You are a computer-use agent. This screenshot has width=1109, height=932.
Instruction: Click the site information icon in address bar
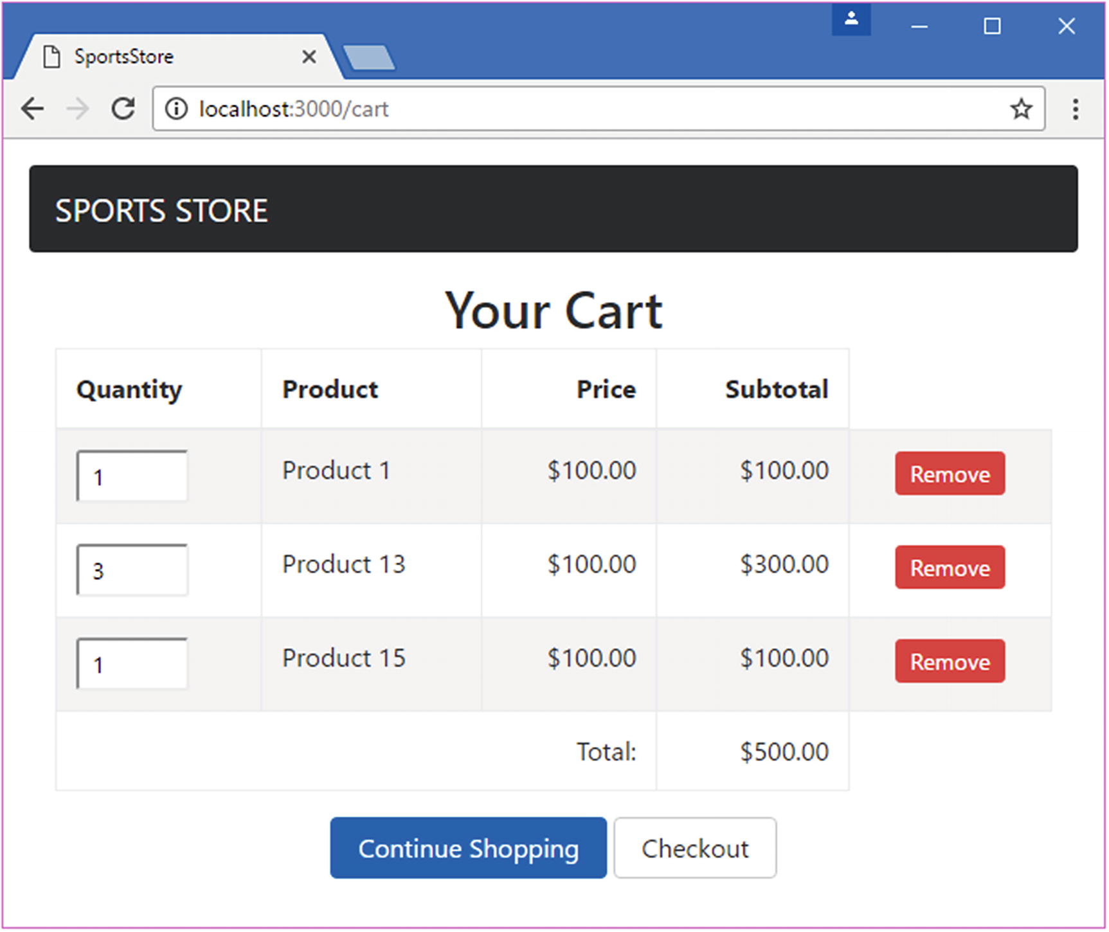tap(177, 109)
